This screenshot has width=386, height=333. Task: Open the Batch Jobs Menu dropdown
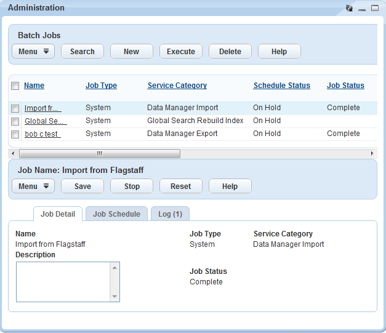pos(33,52)
